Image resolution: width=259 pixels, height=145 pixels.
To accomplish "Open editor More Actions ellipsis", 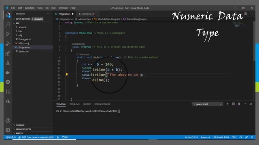I will tap(251, 14).
